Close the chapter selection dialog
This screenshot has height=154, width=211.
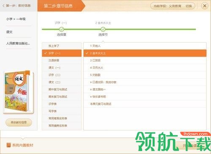point(205,6)
